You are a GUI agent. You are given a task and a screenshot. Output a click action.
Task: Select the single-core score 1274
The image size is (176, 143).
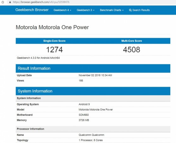(54, 50)
